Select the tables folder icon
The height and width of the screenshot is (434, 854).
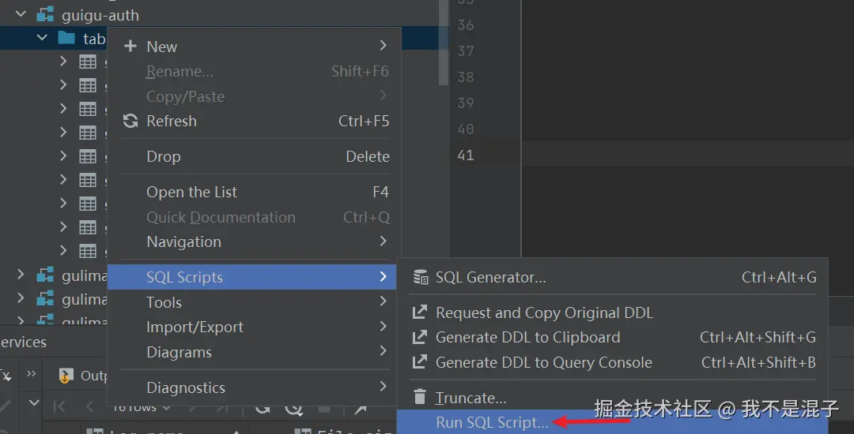[66, 38]
